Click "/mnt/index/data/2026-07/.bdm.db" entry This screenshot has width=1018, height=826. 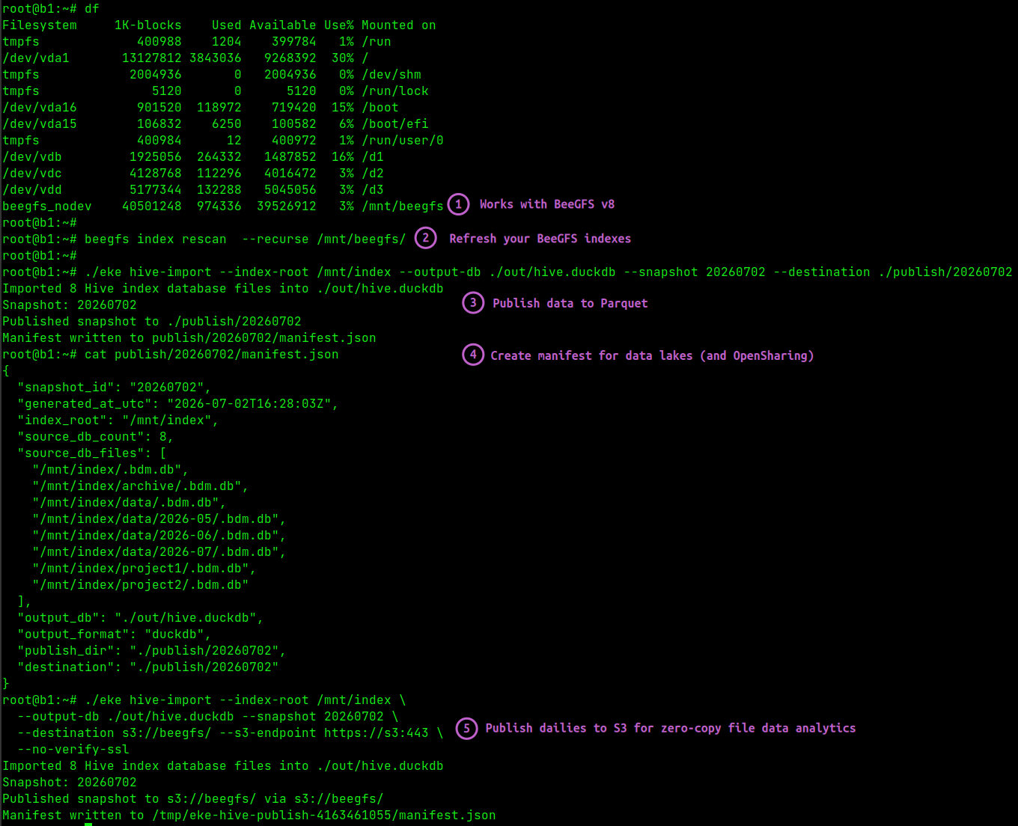[159, 552]
